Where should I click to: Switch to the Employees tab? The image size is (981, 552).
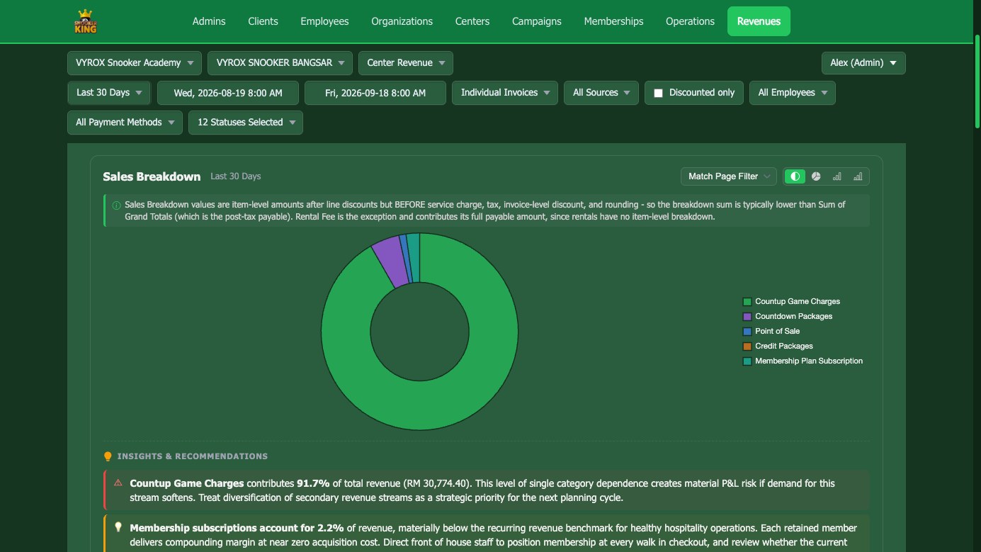point(324,21)
